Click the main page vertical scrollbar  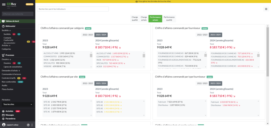[268, 53]
